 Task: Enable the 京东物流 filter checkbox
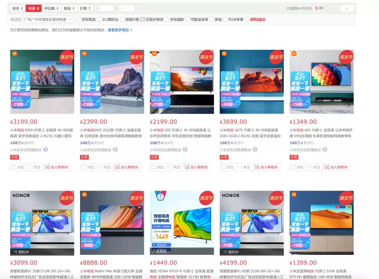tap(79, 19)
